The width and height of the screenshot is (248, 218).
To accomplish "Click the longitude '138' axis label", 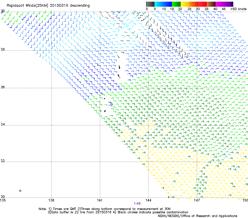I will click(x=51, y=200).
